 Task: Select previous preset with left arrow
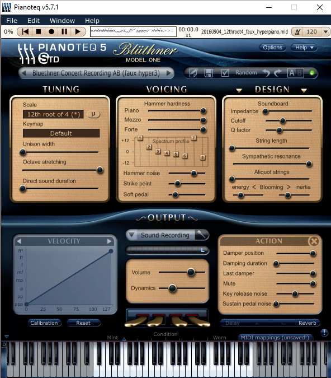coord(24,73)
